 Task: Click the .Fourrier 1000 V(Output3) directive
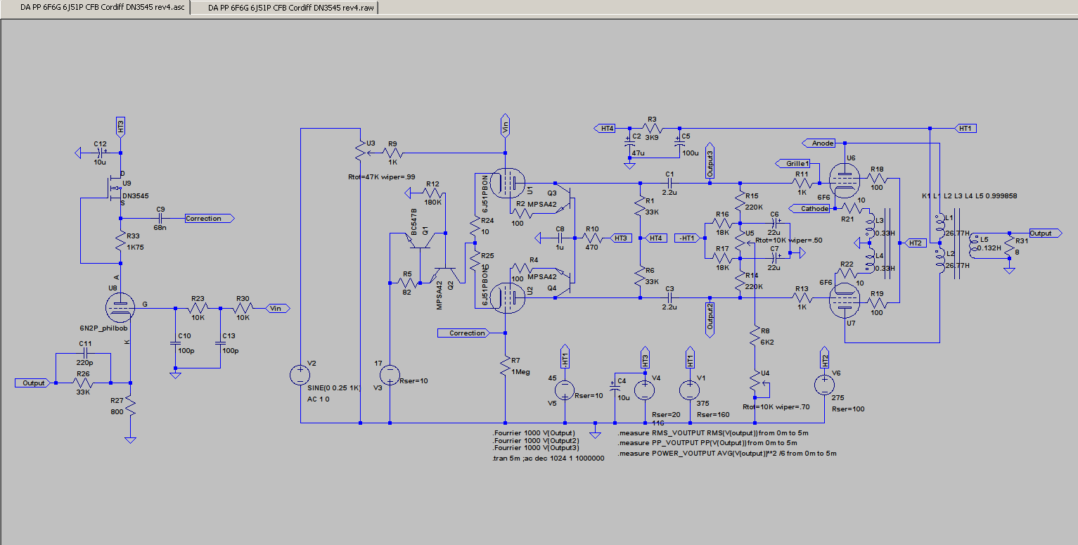537,448
